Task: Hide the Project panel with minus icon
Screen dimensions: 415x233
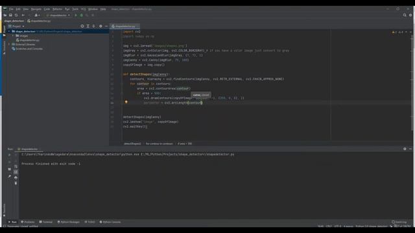Action: point(106,26)
